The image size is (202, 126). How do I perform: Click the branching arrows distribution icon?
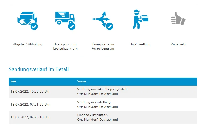pyautogui.click(x=103, y=20)
